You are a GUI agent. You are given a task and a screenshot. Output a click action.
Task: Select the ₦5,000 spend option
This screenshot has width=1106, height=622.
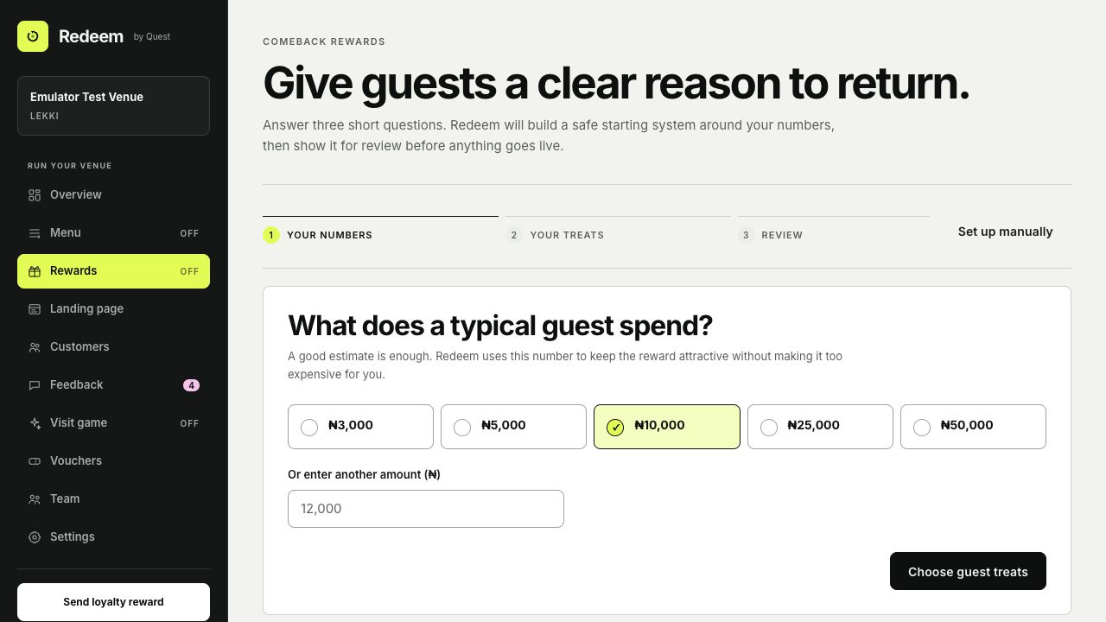click(513, 427)
